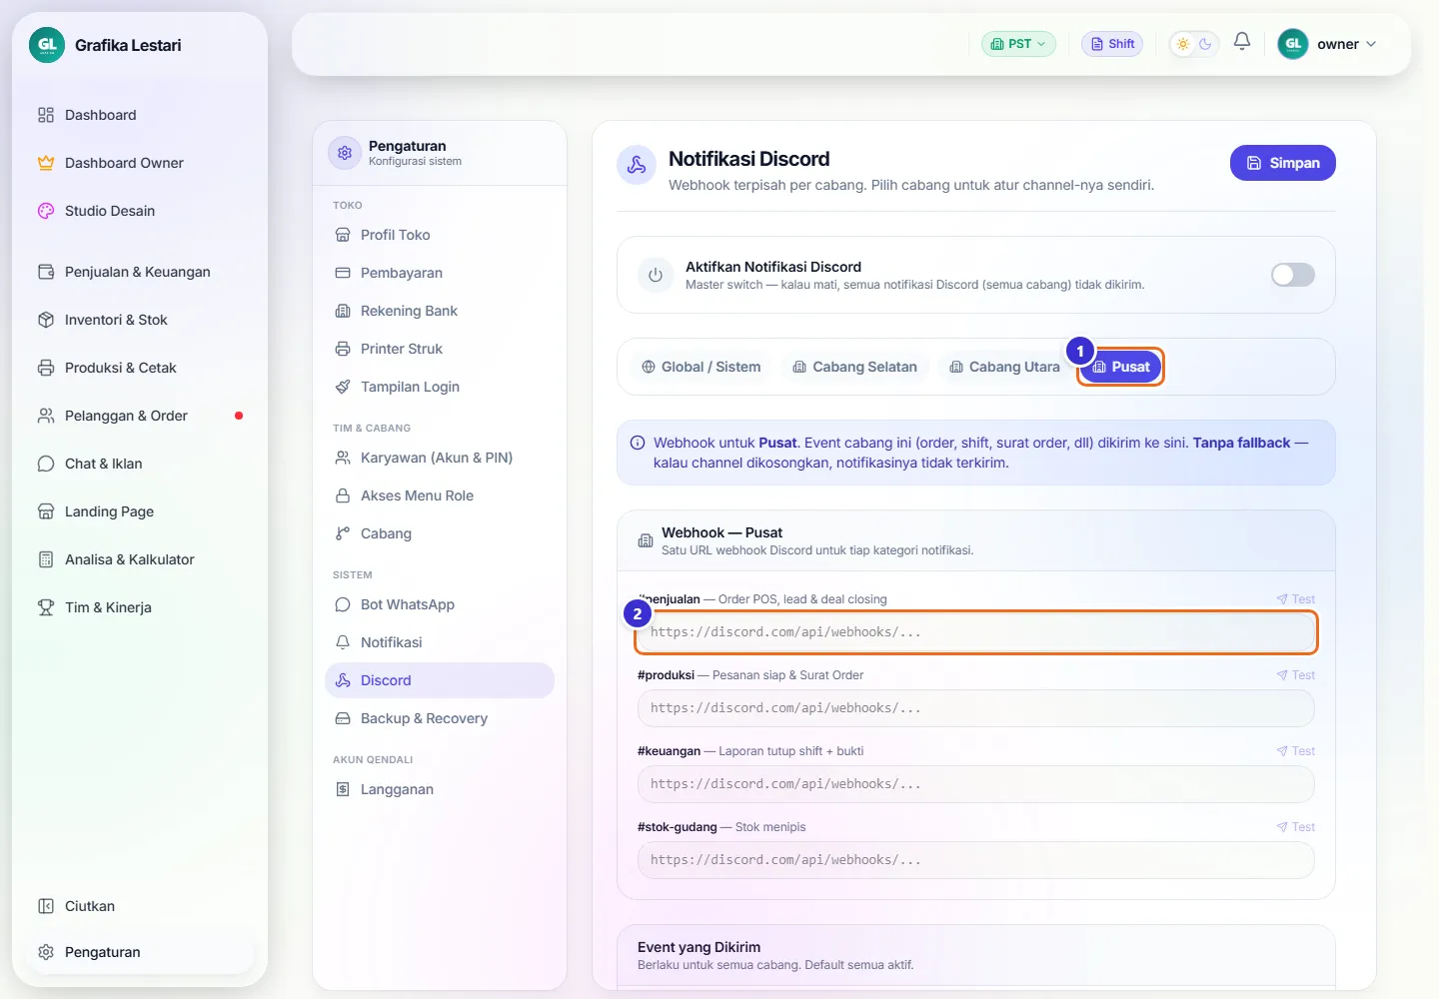Open the PST branch dropdown

[x=1018, y=44]
